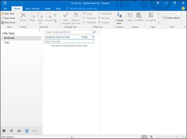
Task: Click the New Task button
Action: pyautogui.click(x=8, y=14)
